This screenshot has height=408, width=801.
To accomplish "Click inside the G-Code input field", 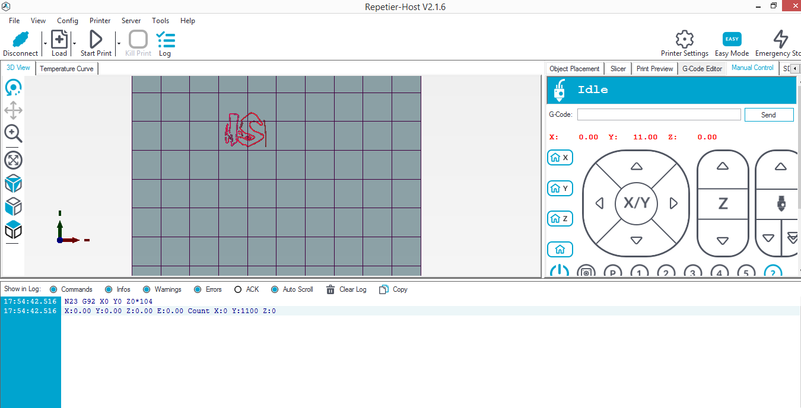I will 659,114.
